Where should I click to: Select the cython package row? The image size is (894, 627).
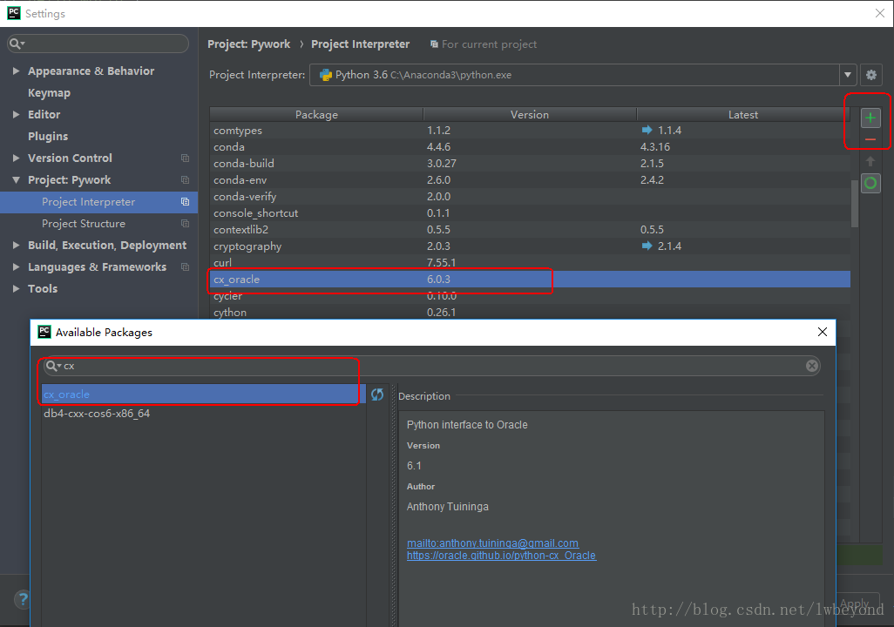(530, 313)
